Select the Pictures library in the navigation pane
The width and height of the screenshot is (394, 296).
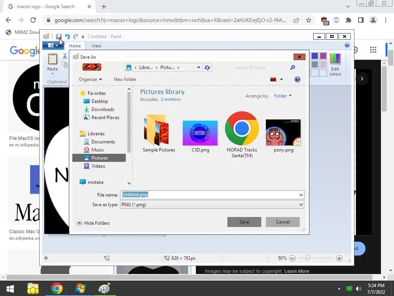click(x=99, y=158)
